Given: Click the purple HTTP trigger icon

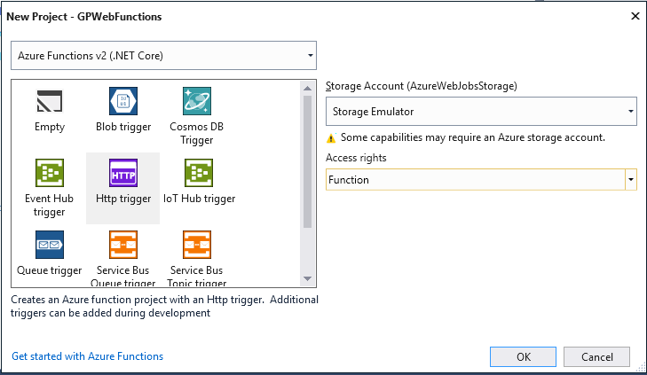Looking at the screenshot, I should pyautogui.click(x=123, y=173).
